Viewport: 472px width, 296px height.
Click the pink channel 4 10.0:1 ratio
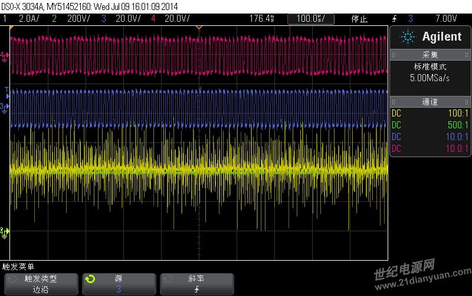[457, 148]
